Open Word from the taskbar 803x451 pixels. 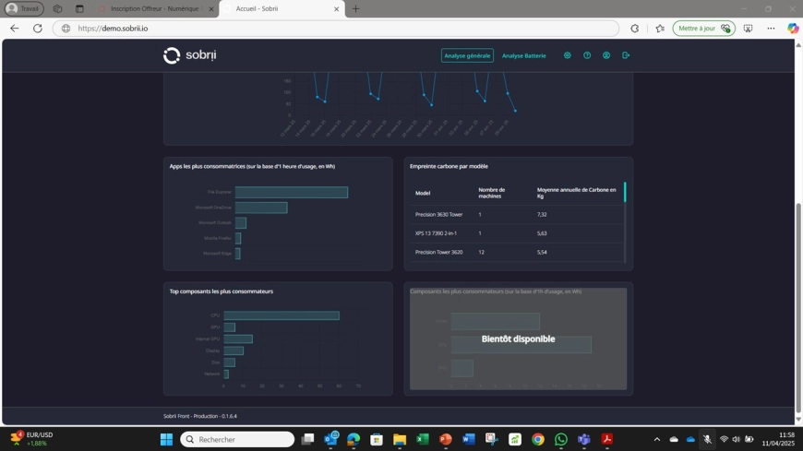[469, 439]
